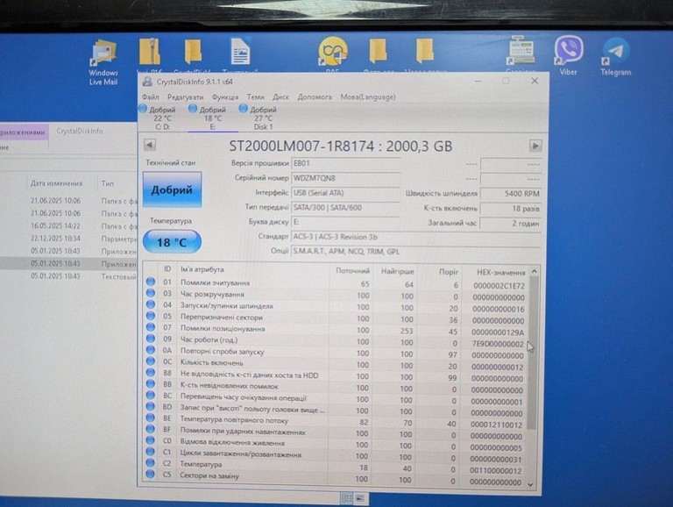Open the Windows Live Mail desktop shortcut
The width and height of the screenshot is (673, 507).
103,62
